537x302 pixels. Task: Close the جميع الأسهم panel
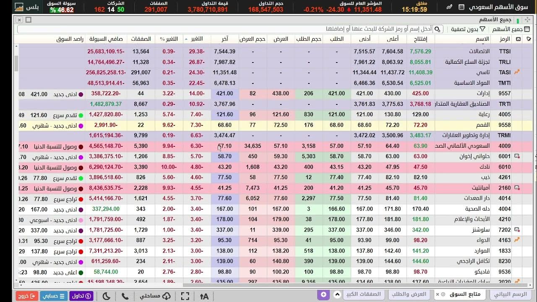click(19, 20)
